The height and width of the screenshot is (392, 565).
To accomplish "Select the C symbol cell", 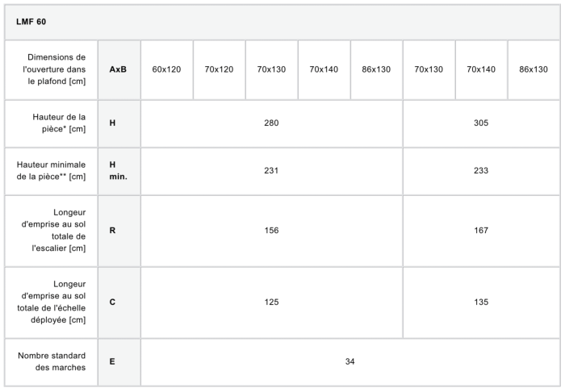I will point(113,302).
